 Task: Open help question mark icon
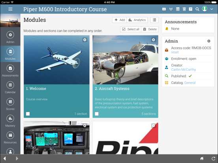point(191,9)
